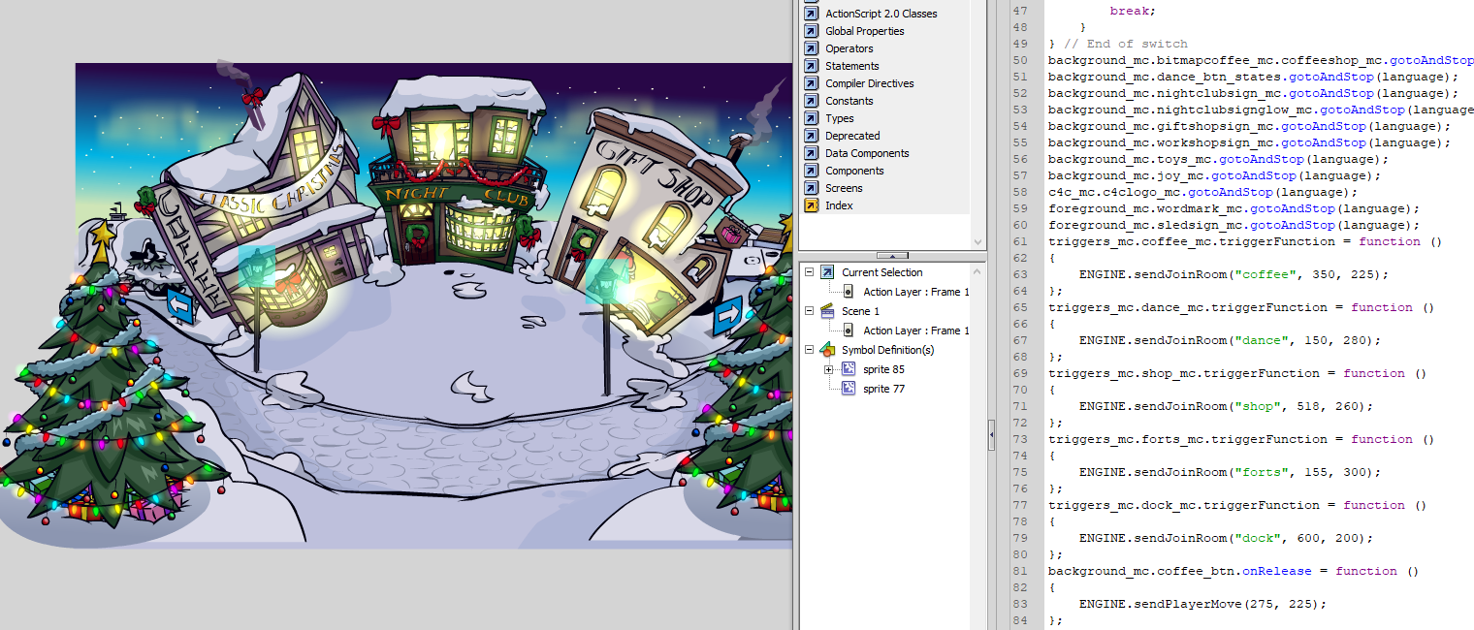Click the foreground_mc.wordmark_mc code line
This screenshot has height=630, width=1474.
[x=1234, y=208]
